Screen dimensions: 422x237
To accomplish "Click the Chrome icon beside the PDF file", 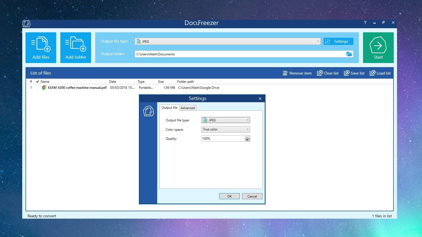I will tap(44, 88).
